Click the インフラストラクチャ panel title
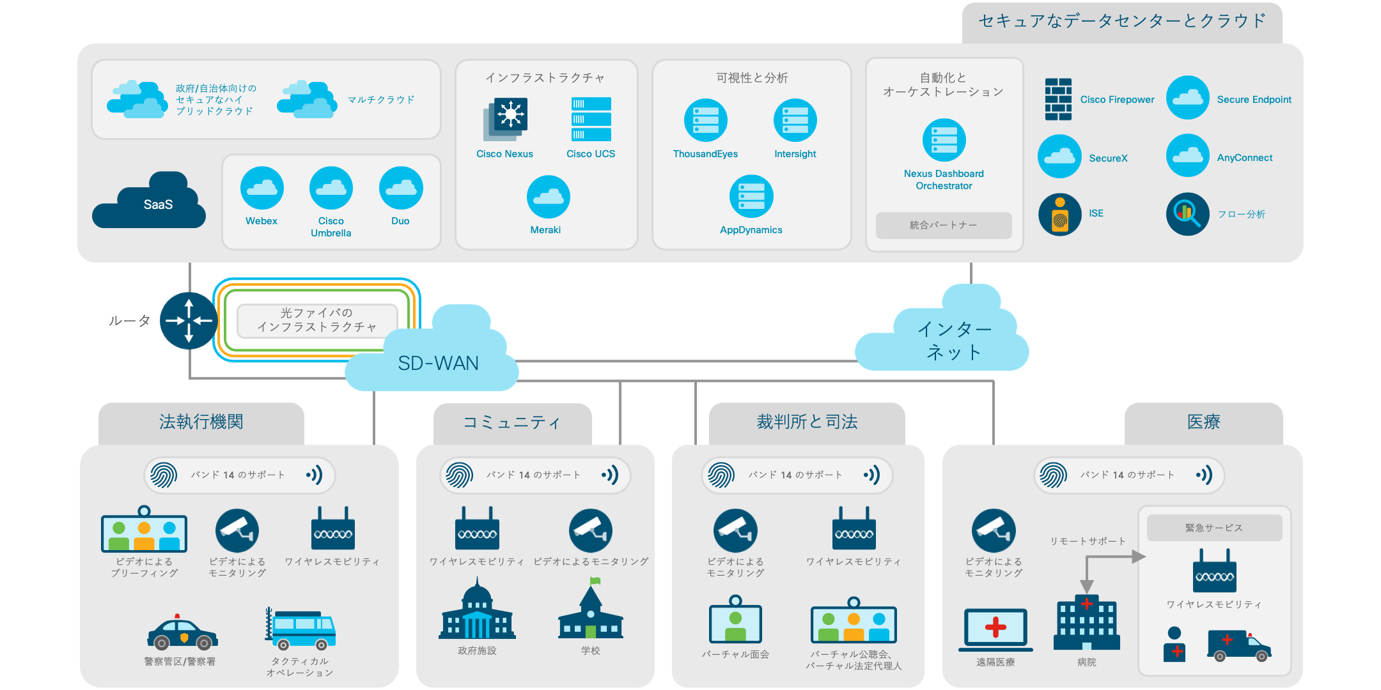The height and width of the screenshot is (690, 1381). (x=545, y=78)
